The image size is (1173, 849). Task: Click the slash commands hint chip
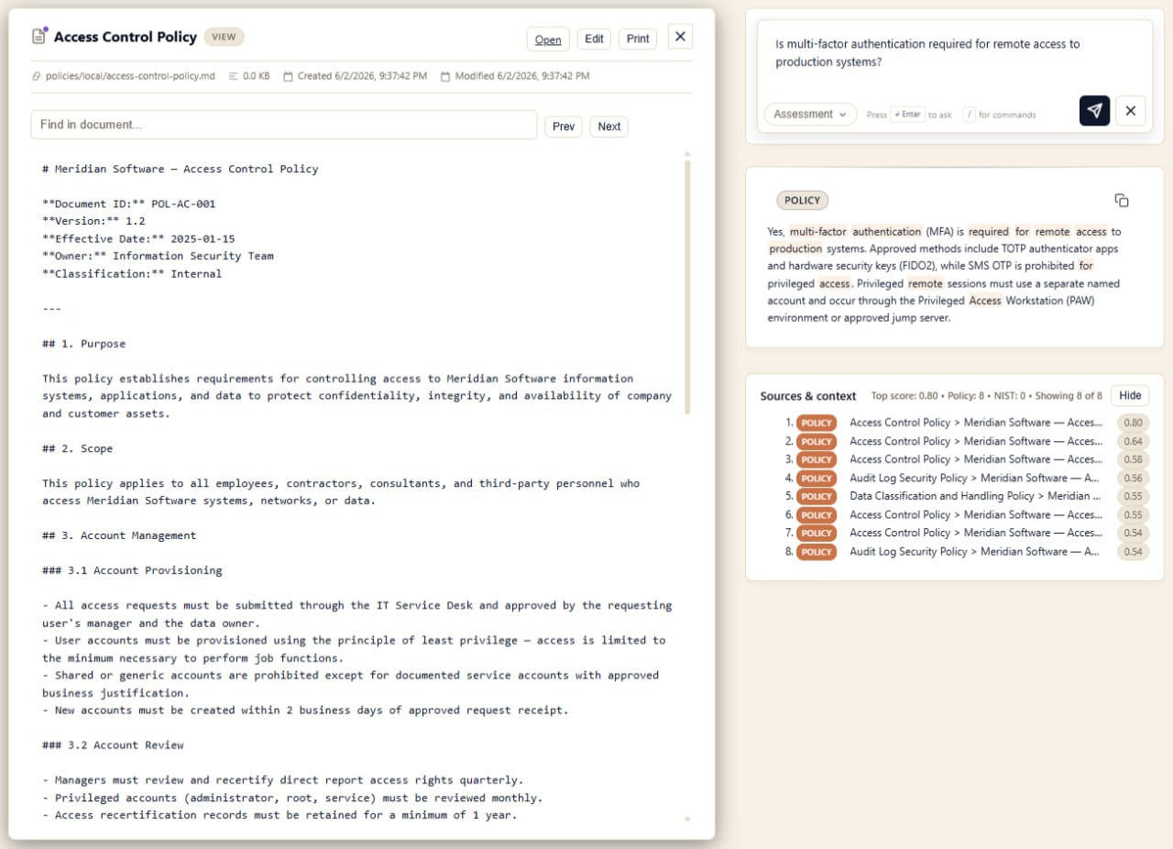pos(969,115)
